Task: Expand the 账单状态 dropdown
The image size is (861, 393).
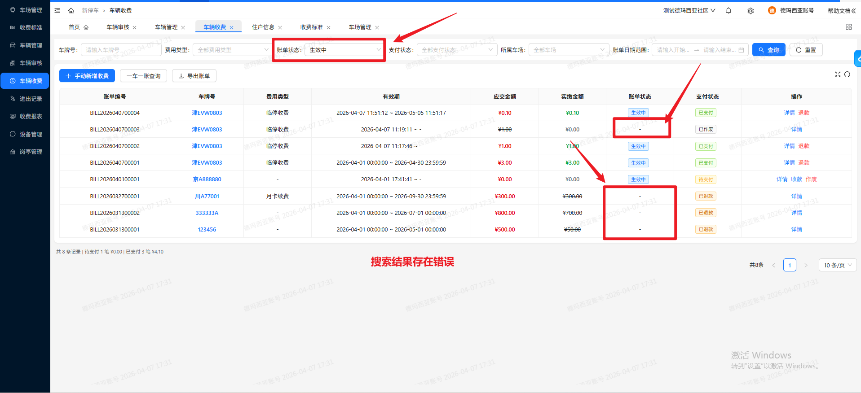Action: pos(344,50)
